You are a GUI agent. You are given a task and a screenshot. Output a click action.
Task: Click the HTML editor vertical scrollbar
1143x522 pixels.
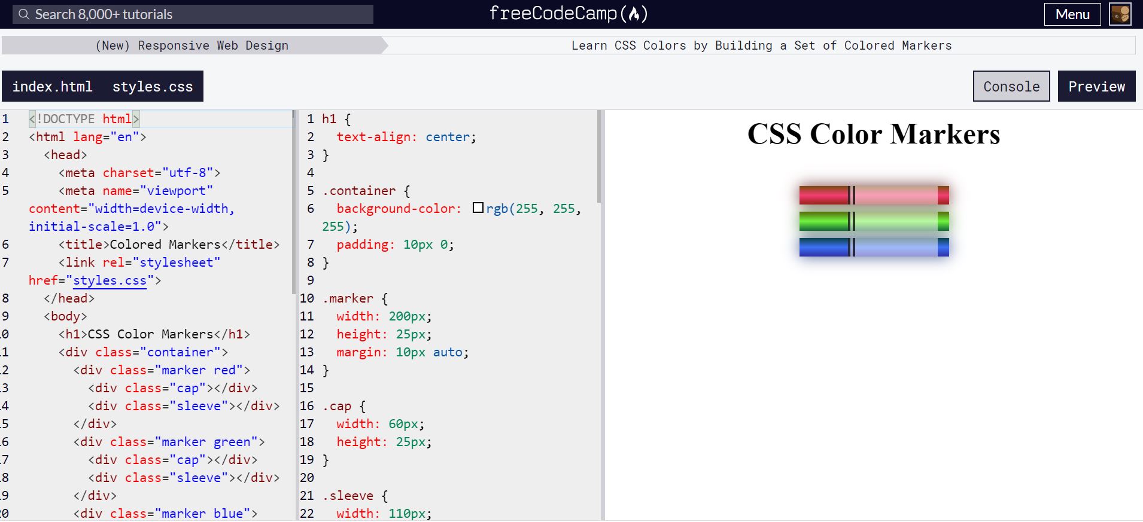(x=294, y=202)
